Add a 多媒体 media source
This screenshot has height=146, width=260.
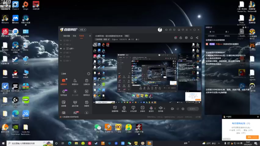[x=142, y=109]
